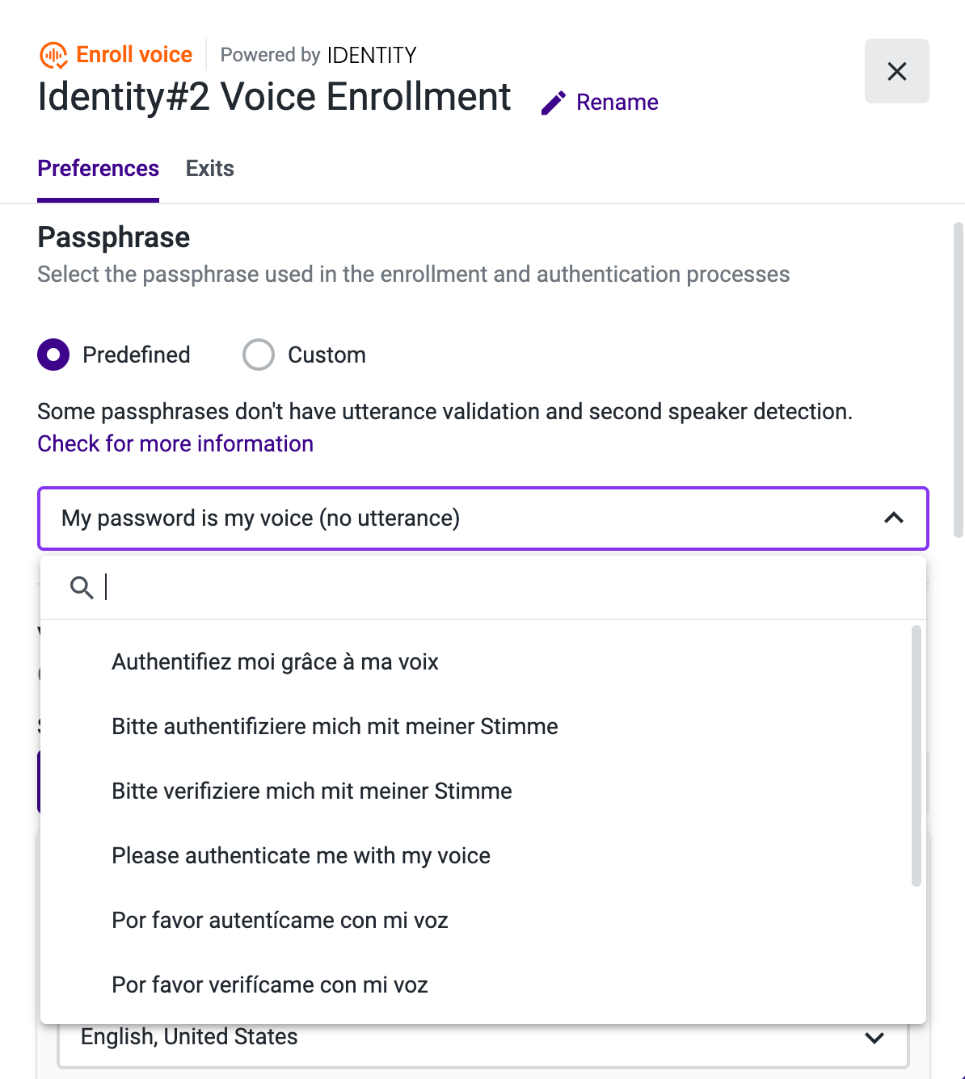Click the upward chevron on passphrase selector
This screenshot has width=965, height=1079.
894,519
